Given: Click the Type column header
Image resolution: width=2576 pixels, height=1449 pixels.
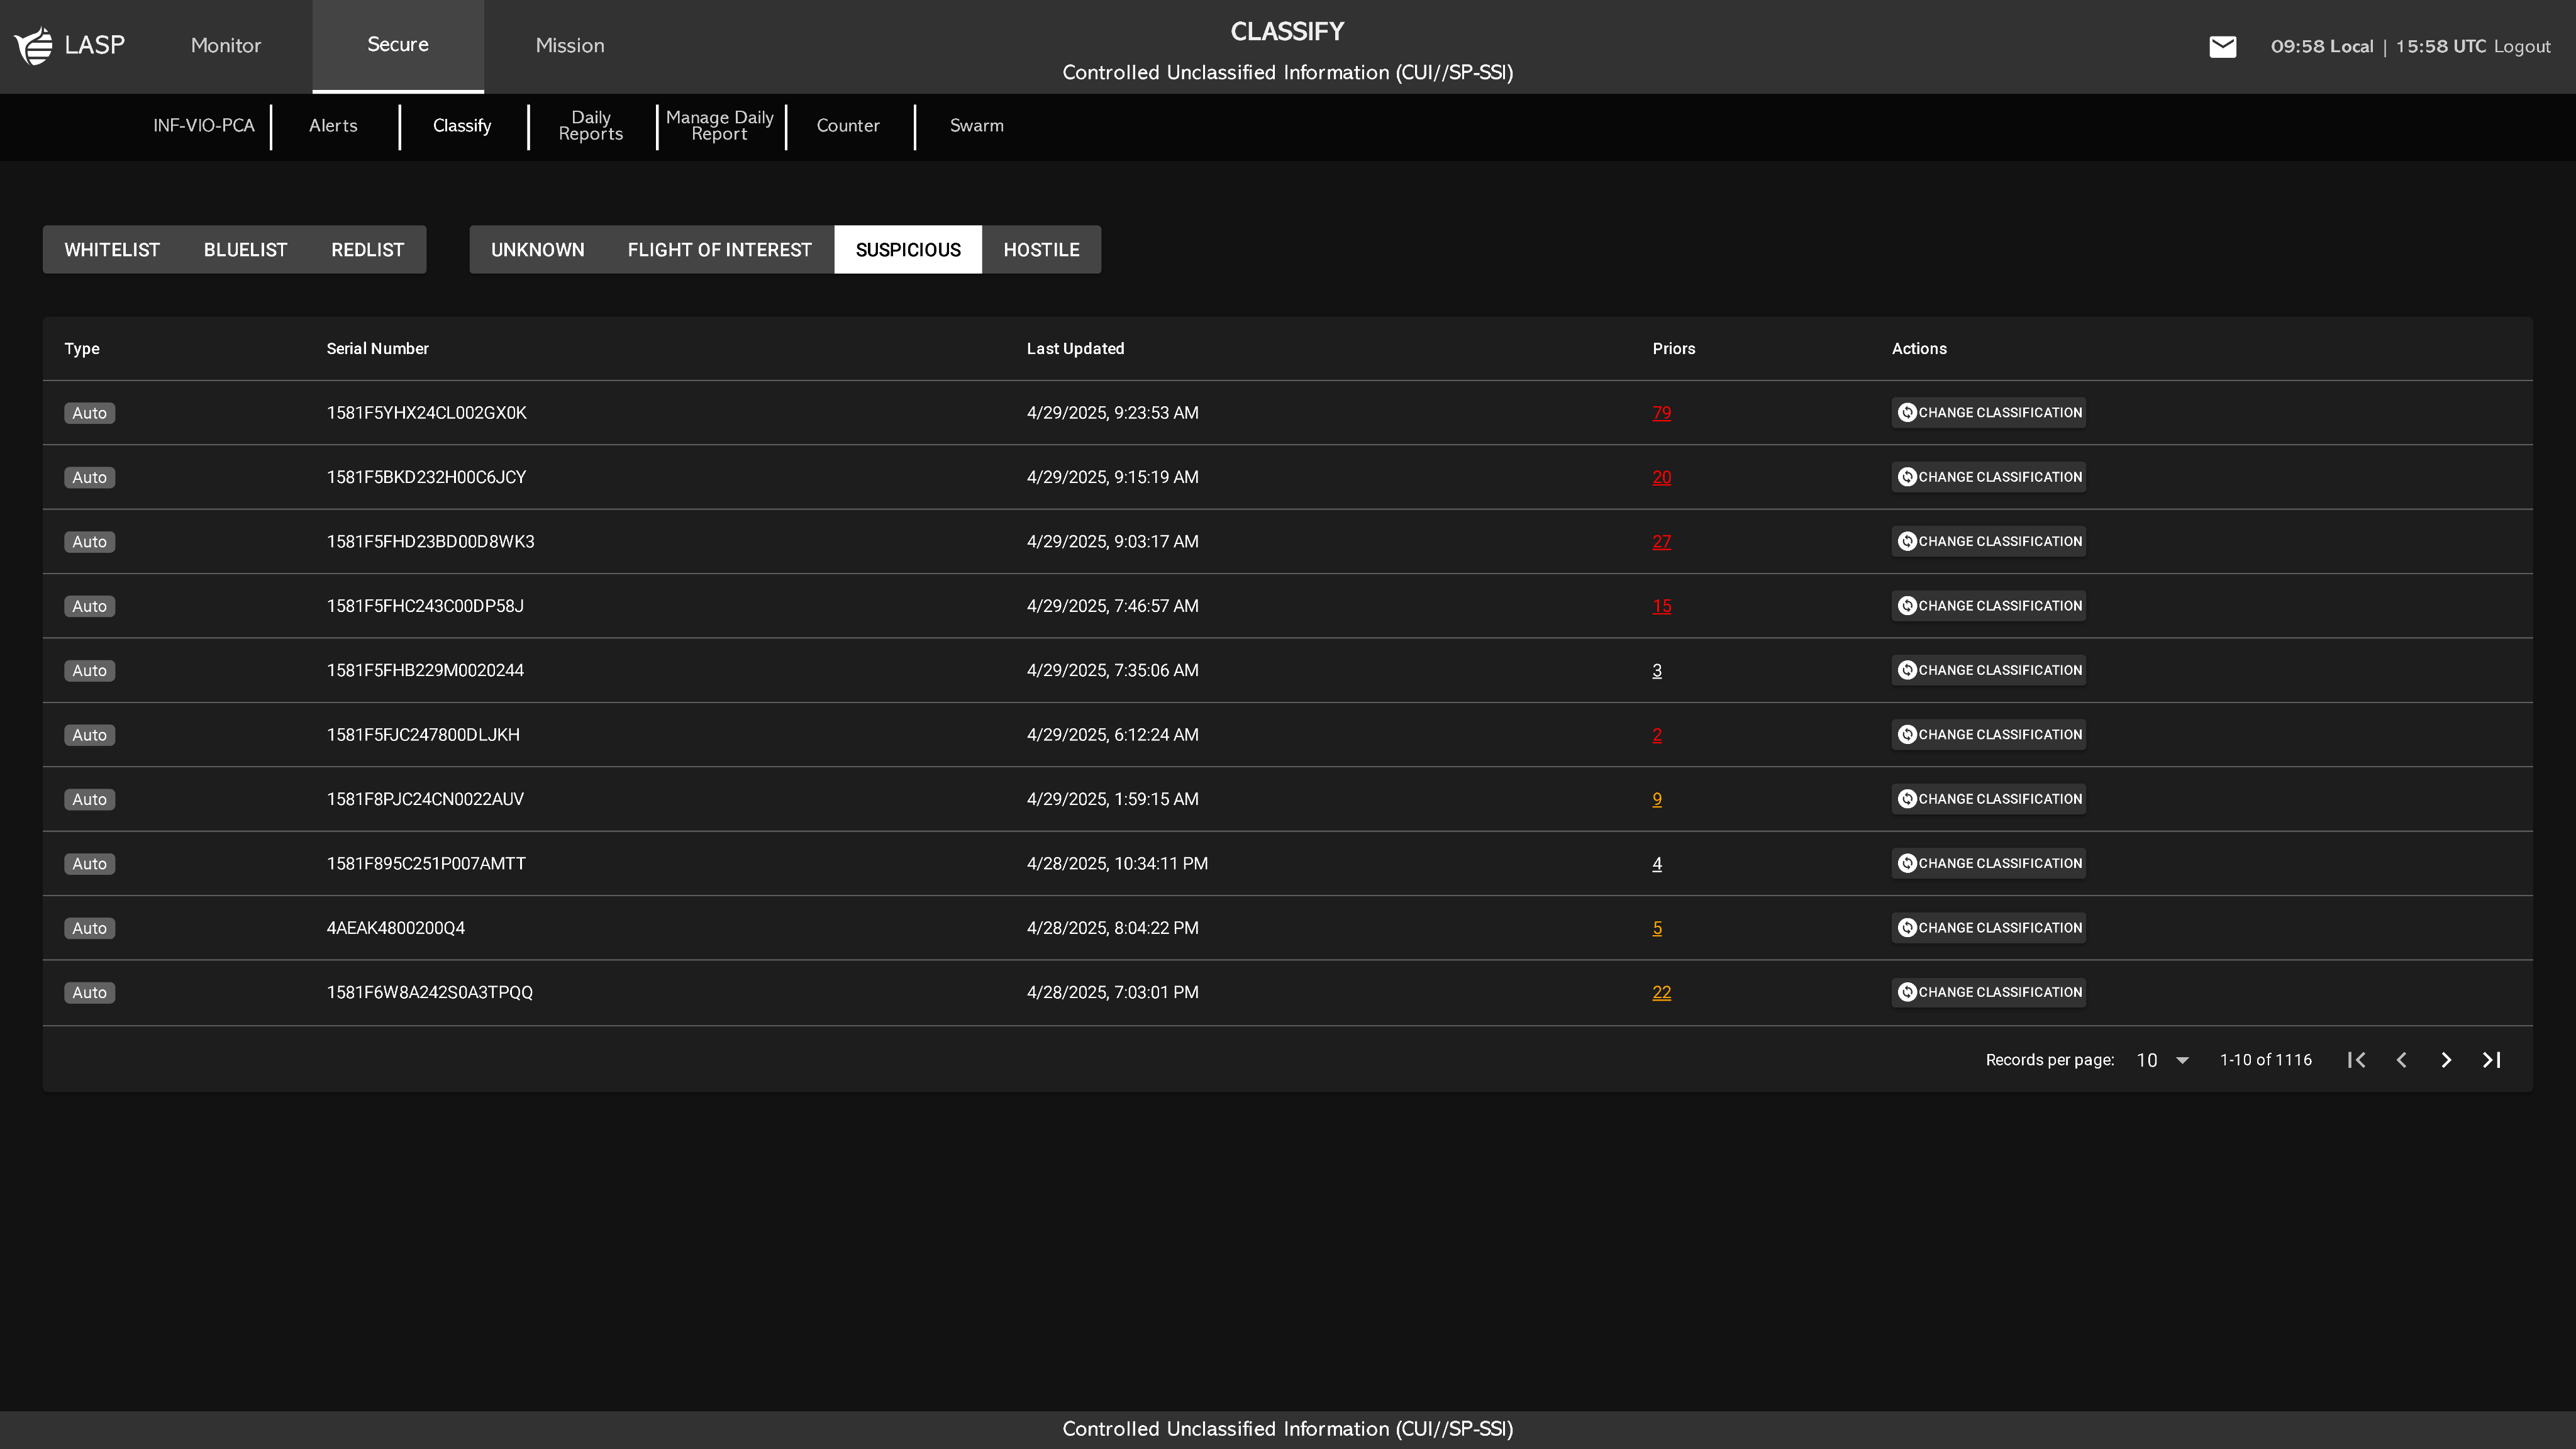Looking at the screenshot, I should pyautogui.click(x=82, y=349).
